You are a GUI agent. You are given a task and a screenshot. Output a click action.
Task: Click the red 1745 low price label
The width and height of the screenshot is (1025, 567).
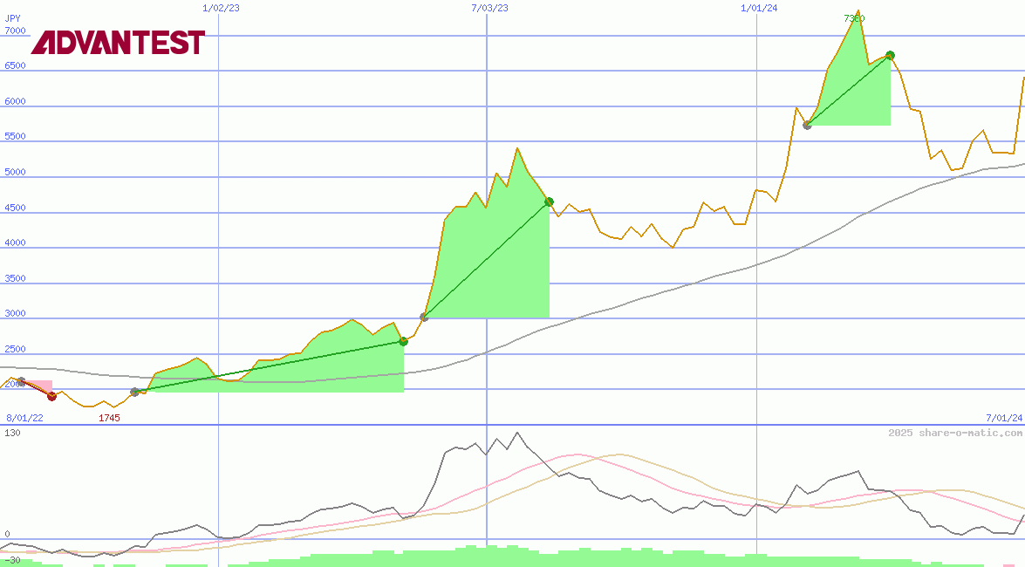109,418
